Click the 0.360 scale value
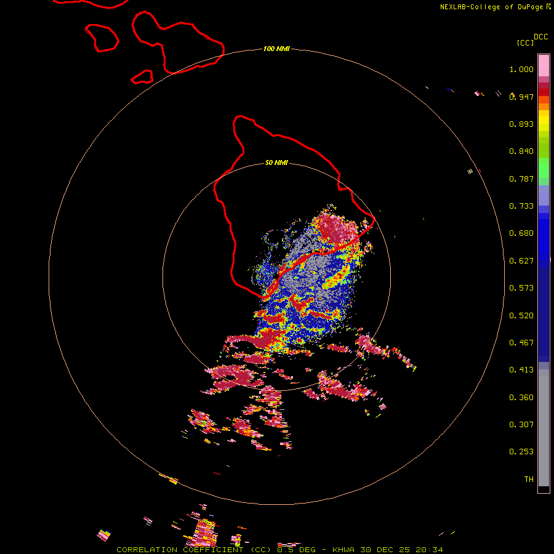This screenshot has height=554, width=554. 521,398
